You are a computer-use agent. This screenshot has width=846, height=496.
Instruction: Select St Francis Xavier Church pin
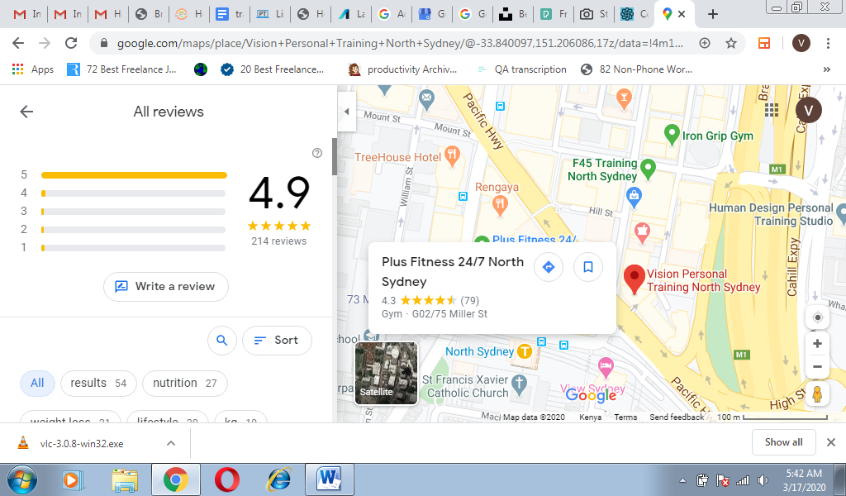click(519, 385)
